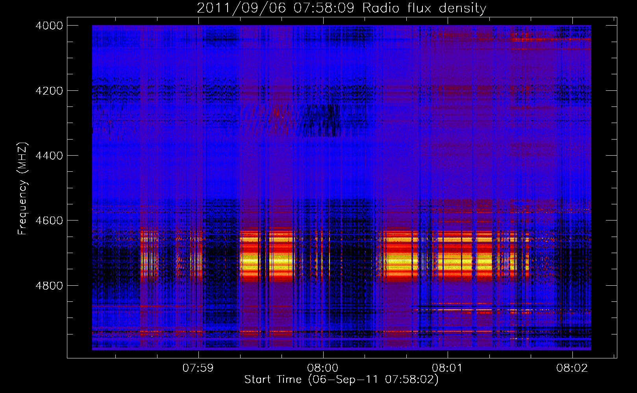The image size is (637, 393).
Task: Click the "Frequency (MHZ)" axis title
Action: pyautogui.click(x=23, y=189)
